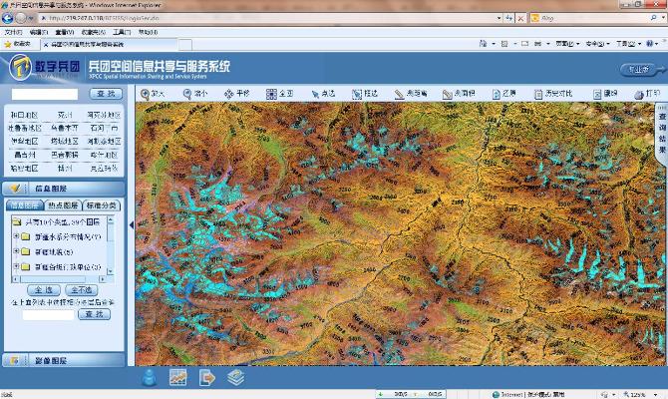Click the 全图 full extent tool
Image resolution: width=668 pixels, height=399 pixels.
click(280, 93)
